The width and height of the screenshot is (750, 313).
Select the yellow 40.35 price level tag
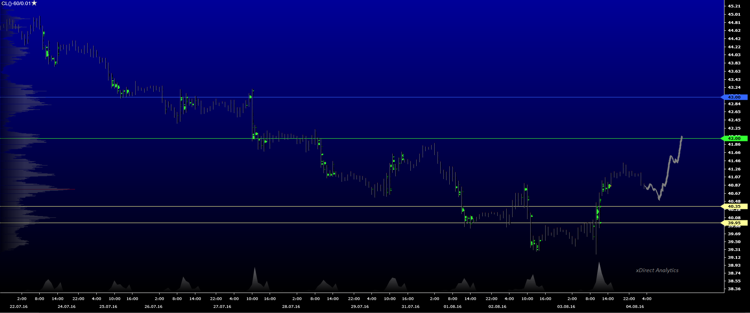(734, 206)
